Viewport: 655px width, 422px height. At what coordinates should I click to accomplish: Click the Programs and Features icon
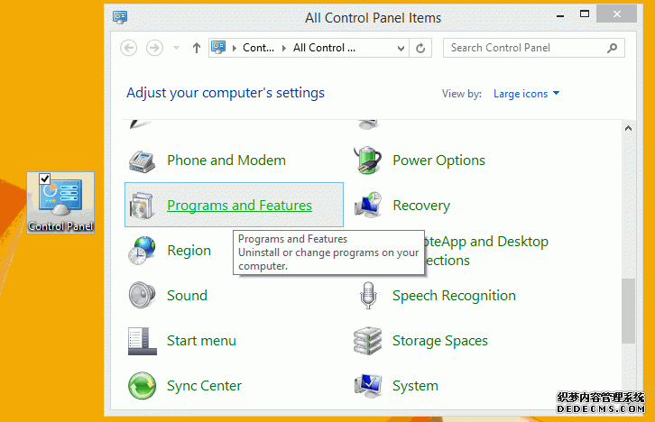pyautogui.click(x=142, y=206)
